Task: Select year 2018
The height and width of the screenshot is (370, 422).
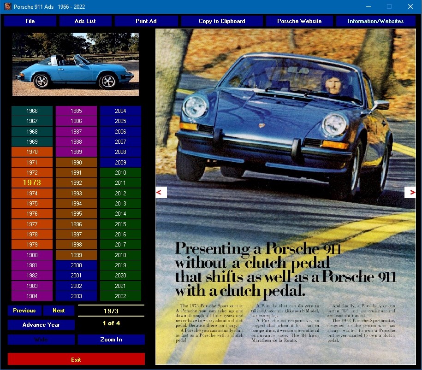Action: [x=120, y=255]
